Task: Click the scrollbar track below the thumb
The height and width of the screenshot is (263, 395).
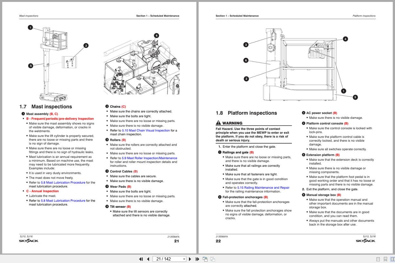Action: click(x=393, y=159)
